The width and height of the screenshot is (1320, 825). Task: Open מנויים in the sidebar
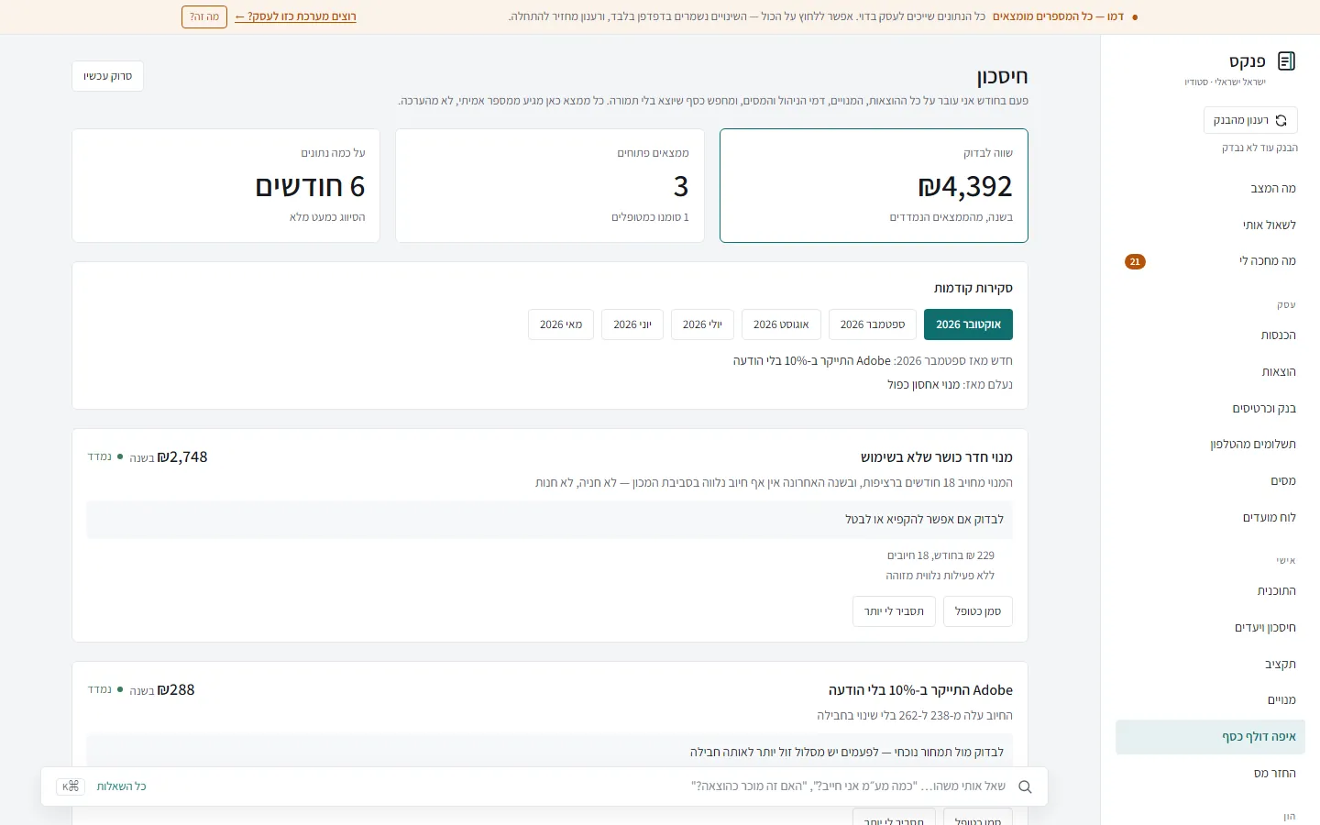click(x=1210, y=700)
